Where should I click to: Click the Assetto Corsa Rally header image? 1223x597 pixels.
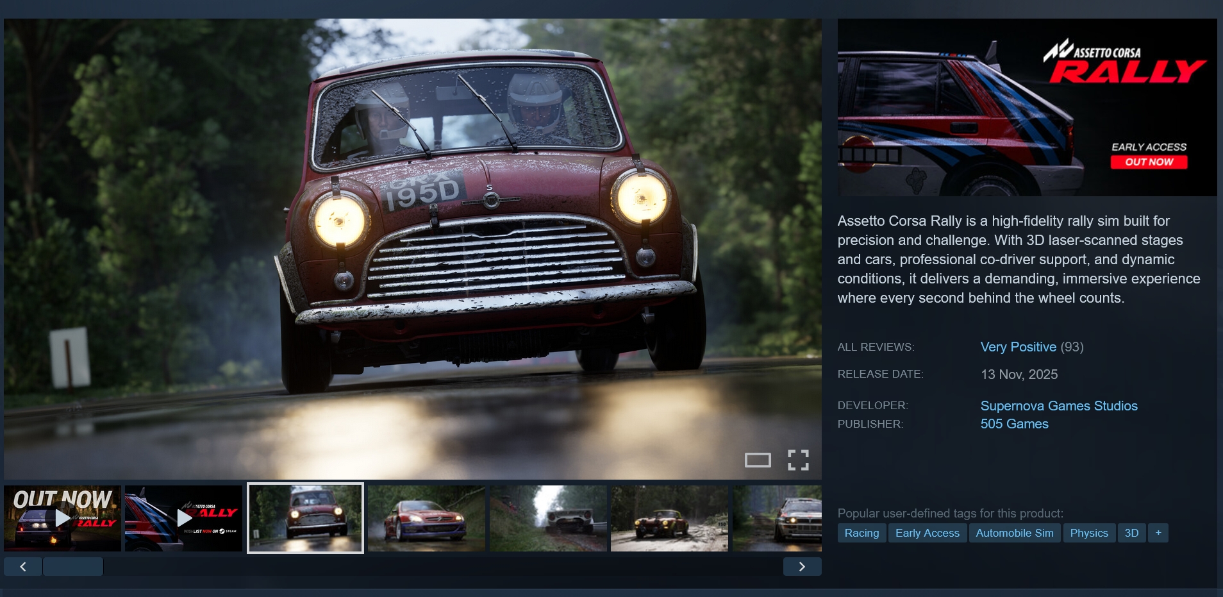point(1027,107)
